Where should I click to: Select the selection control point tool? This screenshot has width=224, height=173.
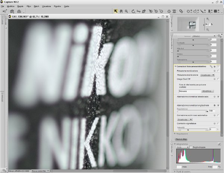point(189,11)
